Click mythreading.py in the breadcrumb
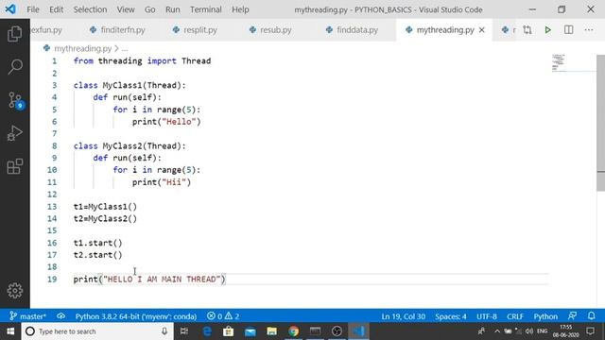This screenshot has height=340, width=605. [x=82, y=48]
